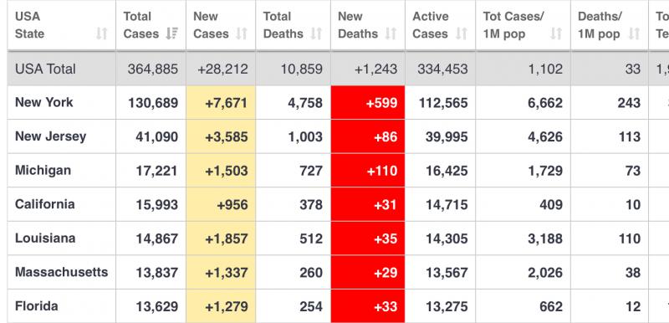This screenshot has height=323, width=669.
Task: Open the New Jersey state entry
Action: (x=50, y=136)
